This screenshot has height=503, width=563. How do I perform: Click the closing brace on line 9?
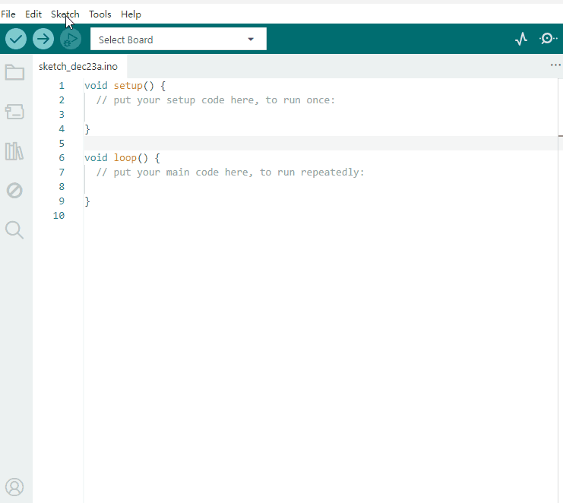pos(87,201)
